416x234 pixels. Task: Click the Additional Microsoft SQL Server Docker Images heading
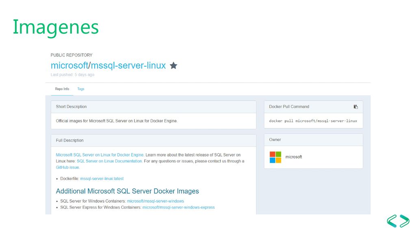127,191
